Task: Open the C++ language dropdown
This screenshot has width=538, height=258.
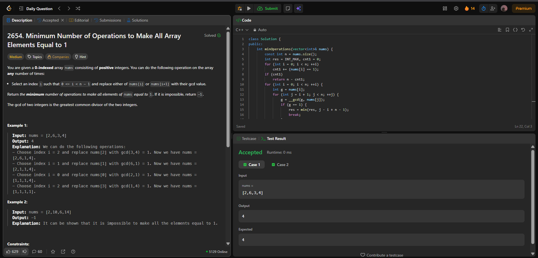Action: click(242, 30)
